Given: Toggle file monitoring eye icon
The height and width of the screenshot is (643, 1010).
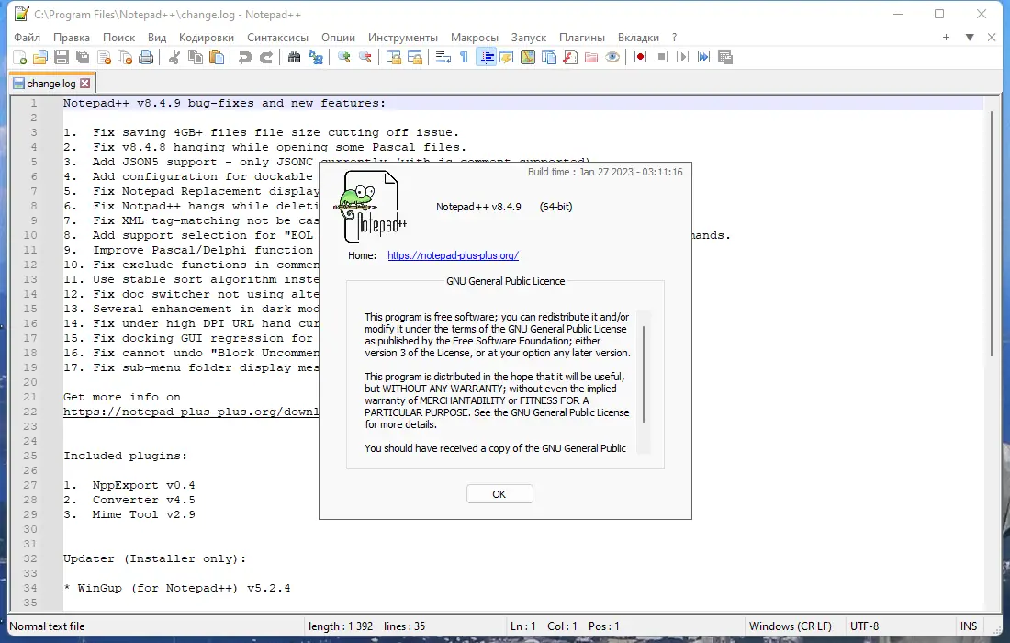Looking at the screenshot, I should tap(612, 57).
